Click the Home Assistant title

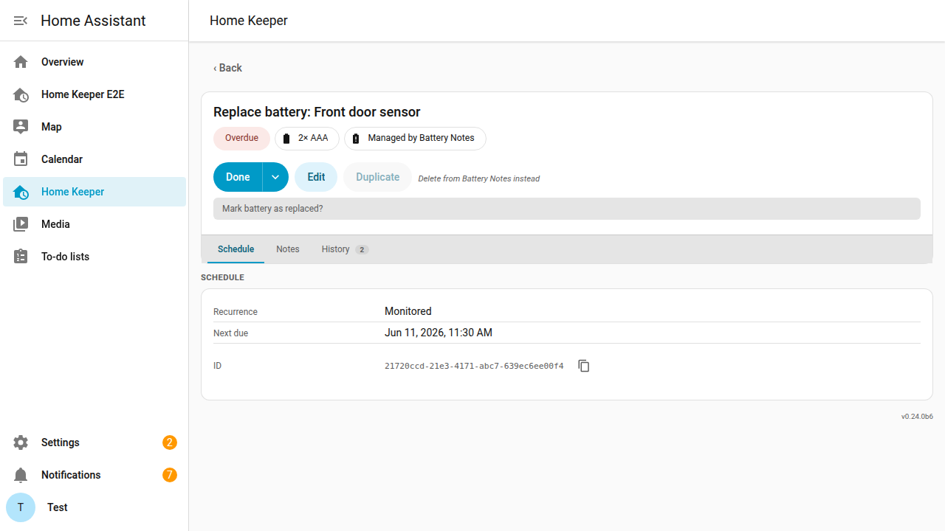(x=93, y=21)
